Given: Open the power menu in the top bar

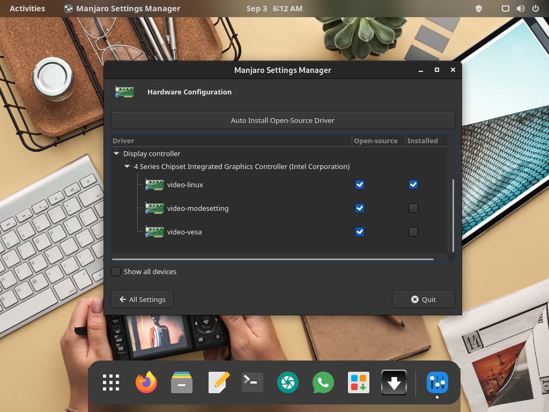Looking at the screenshot, I should point(536,9).
